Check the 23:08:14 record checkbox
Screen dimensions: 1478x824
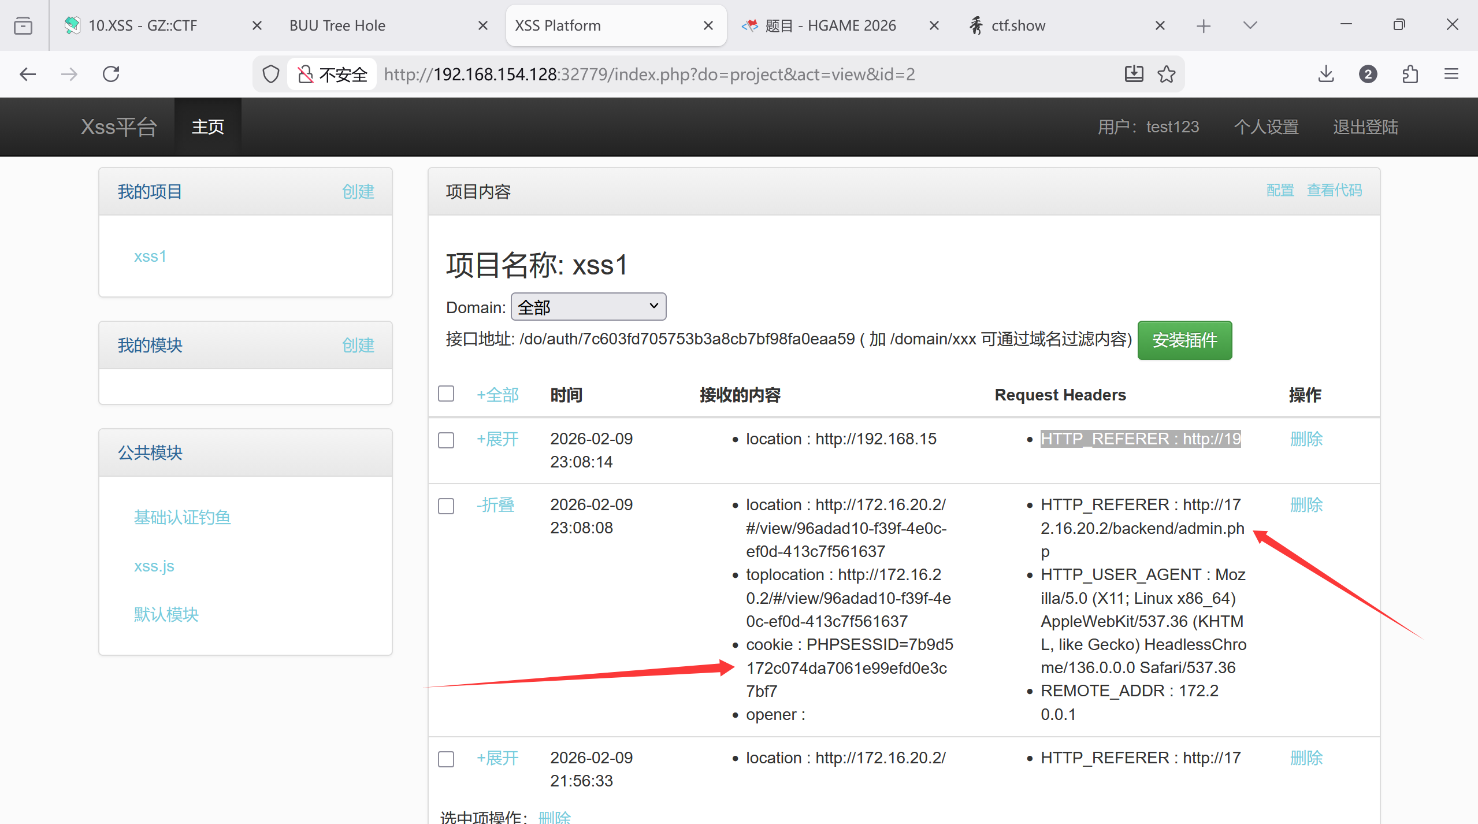click(x=446, y=440)
